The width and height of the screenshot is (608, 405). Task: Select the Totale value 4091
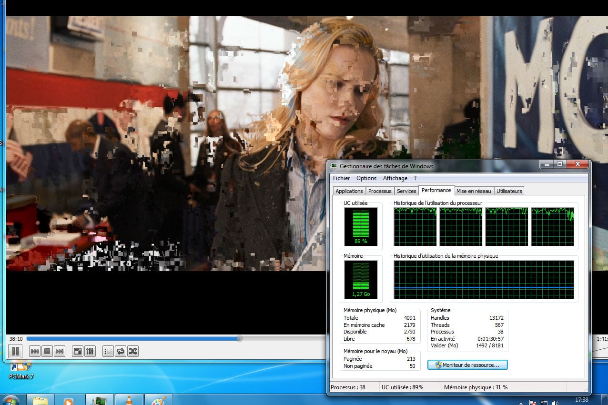coord(409,318)
